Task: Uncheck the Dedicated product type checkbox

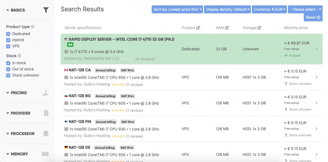Action: (x=8, y=34)
